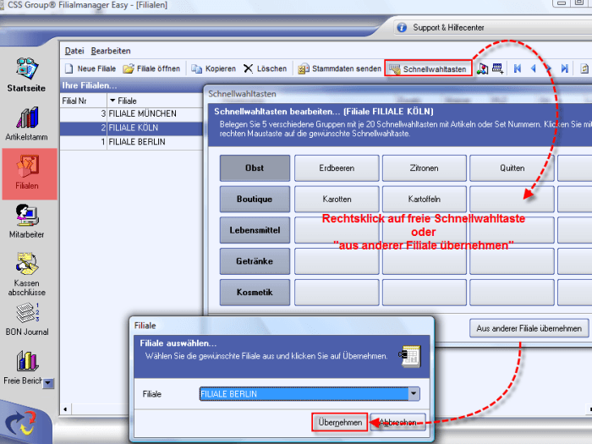592x444 pixels.
Task: Select the Kosmetik group button
Action: 255,293
